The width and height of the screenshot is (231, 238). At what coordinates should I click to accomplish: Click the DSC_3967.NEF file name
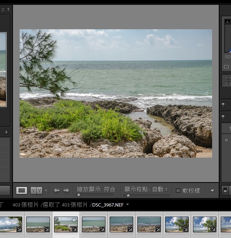tap(108, 205)
